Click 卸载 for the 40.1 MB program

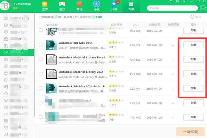[194, 30]
